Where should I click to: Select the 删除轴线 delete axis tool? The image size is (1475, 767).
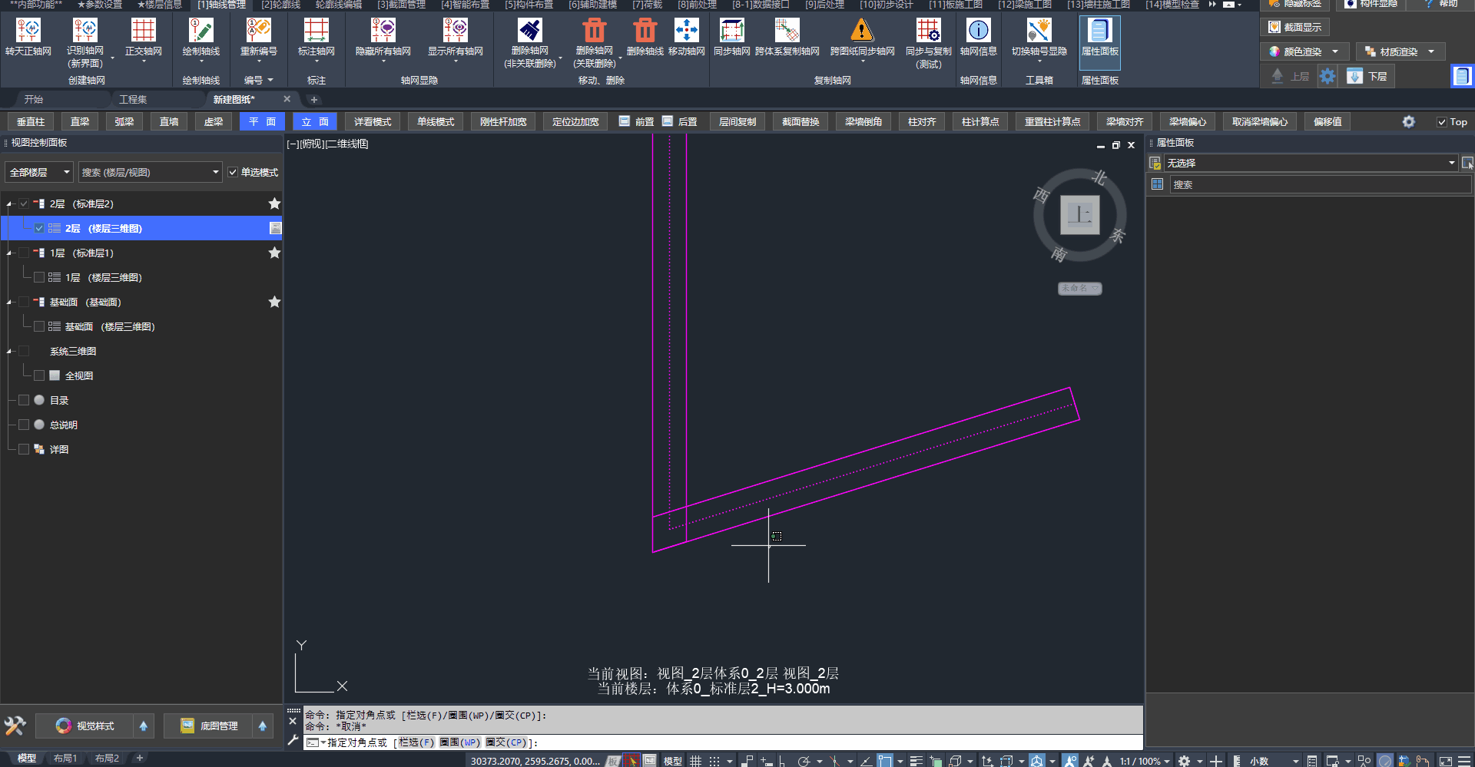tap(645, 31)
